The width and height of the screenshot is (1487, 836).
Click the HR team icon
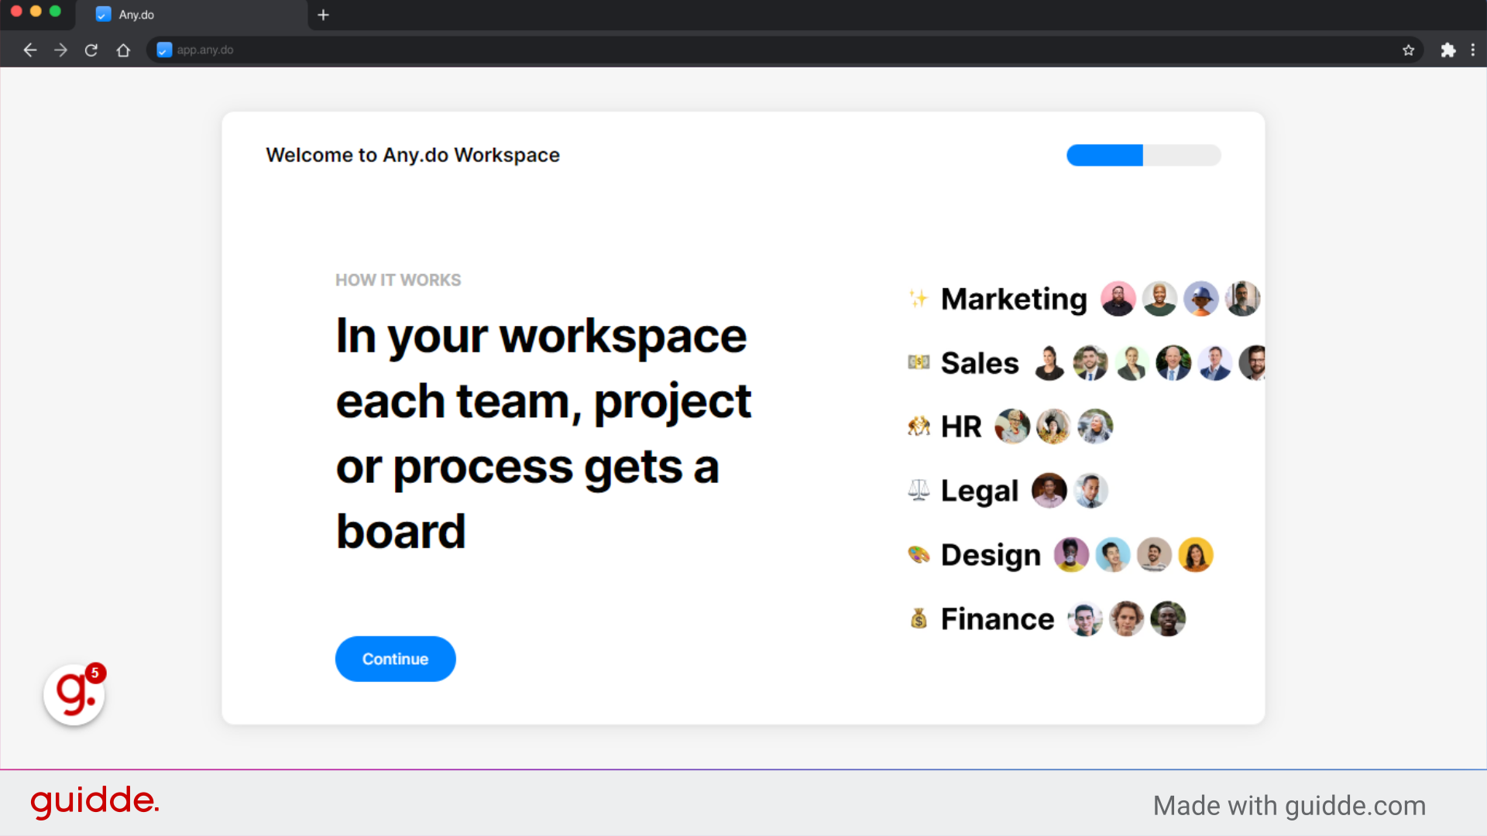point(919,427)
